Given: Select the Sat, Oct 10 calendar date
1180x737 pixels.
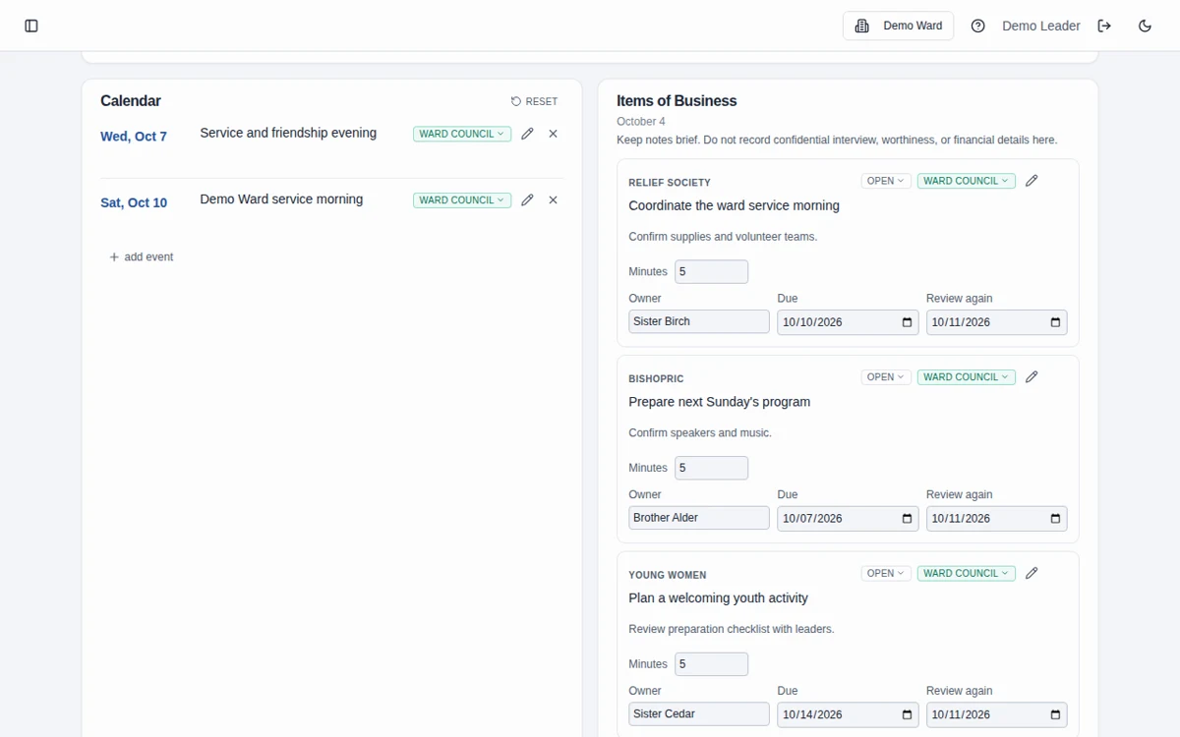Looking at the screenshot, I should 134,202.
